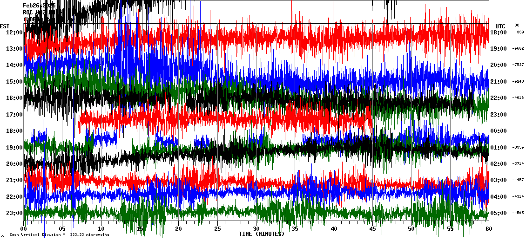Click the DC offset value -4505
526x241 pixels.
click(x=518, y=213)
